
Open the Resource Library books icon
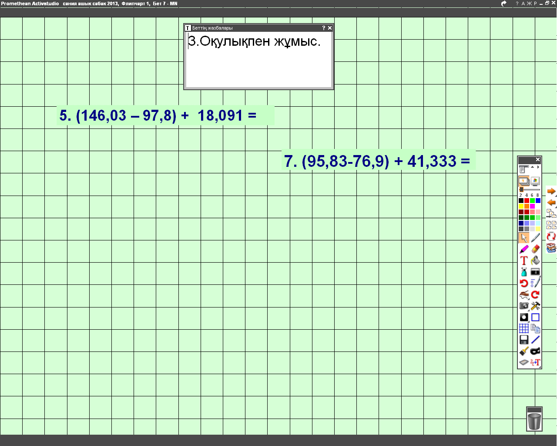click(x=551, y=248)
